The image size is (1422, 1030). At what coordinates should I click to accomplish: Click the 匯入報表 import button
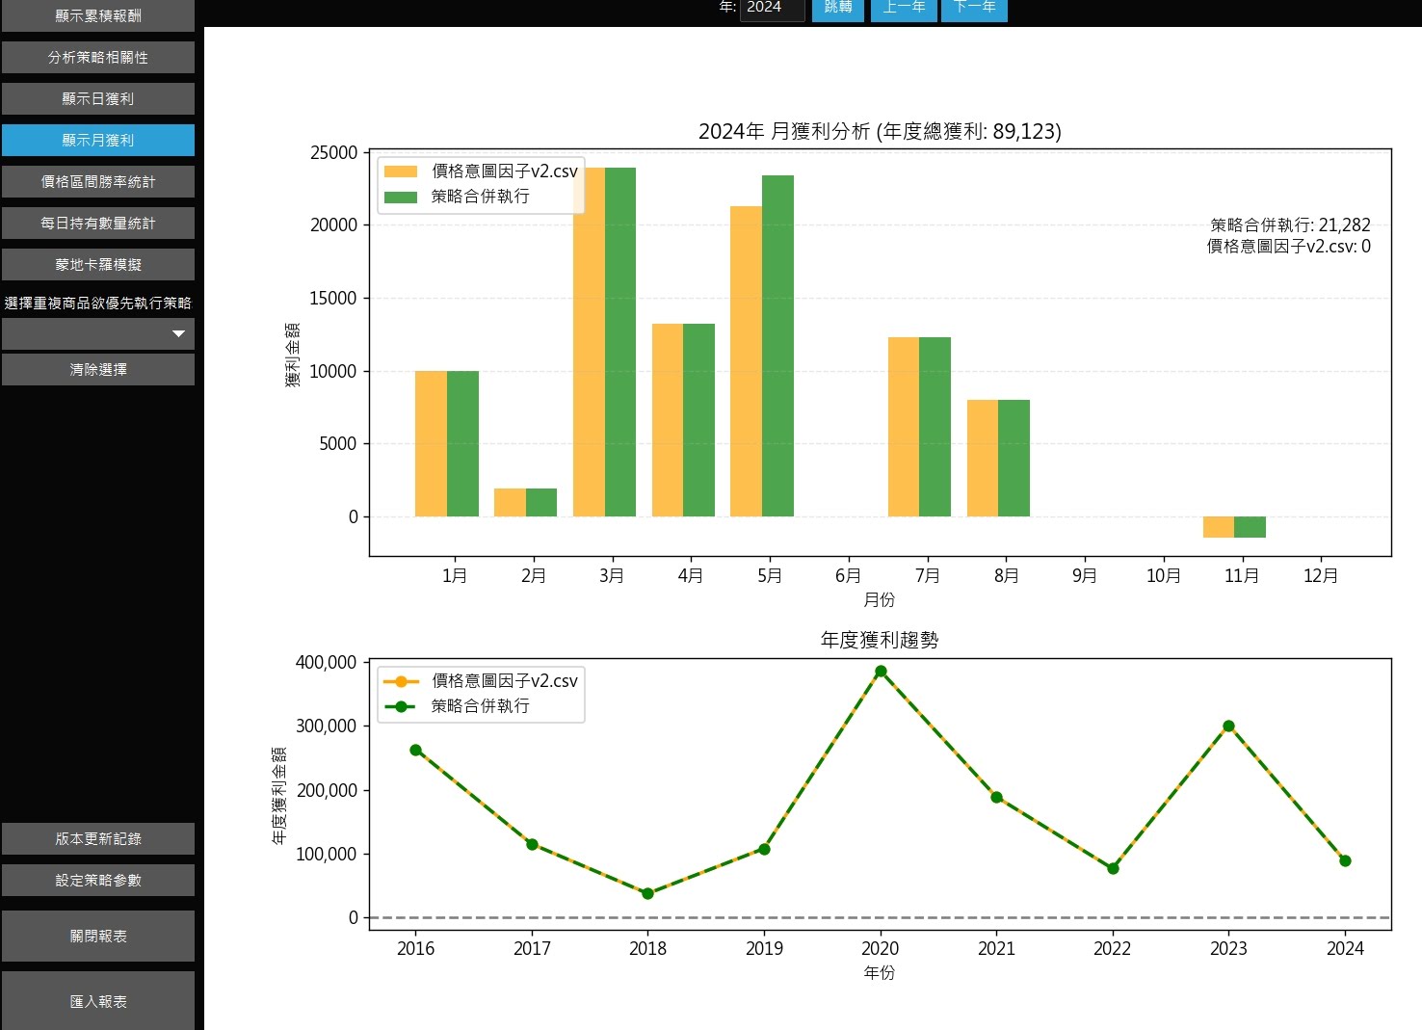(97, 1001)
